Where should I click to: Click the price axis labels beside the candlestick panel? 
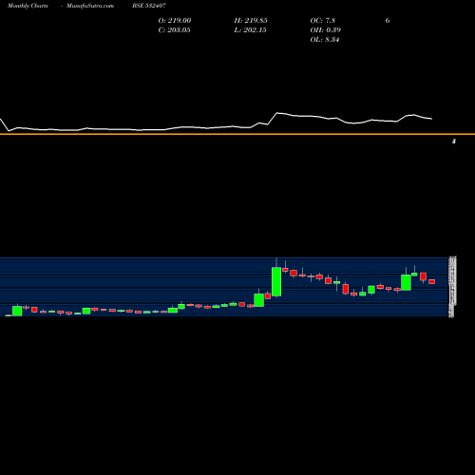tap(452, 286)
